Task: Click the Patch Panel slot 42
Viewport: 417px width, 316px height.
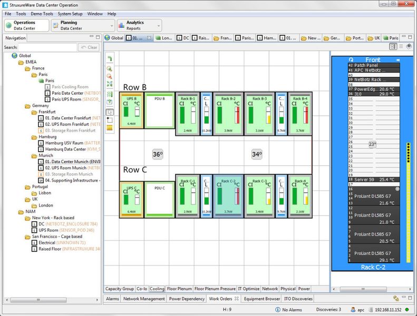Action: tap(374, 65)
